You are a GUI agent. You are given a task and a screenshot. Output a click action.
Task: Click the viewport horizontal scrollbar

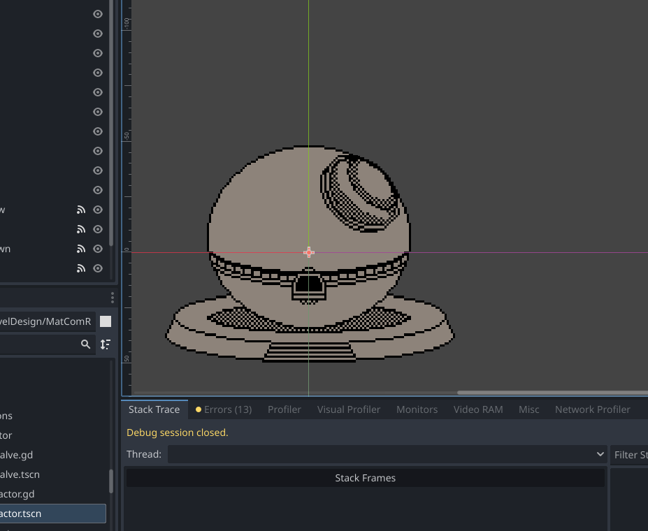[x=552, y=393]
